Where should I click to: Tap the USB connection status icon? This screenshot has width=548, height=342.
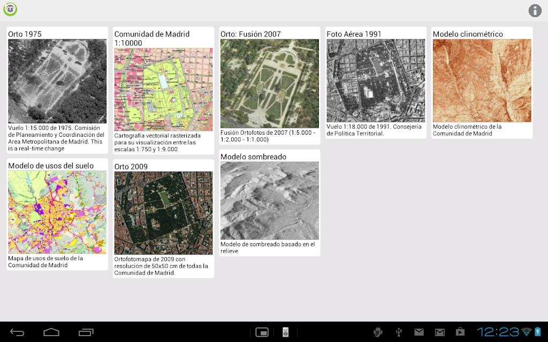point(399,332)
